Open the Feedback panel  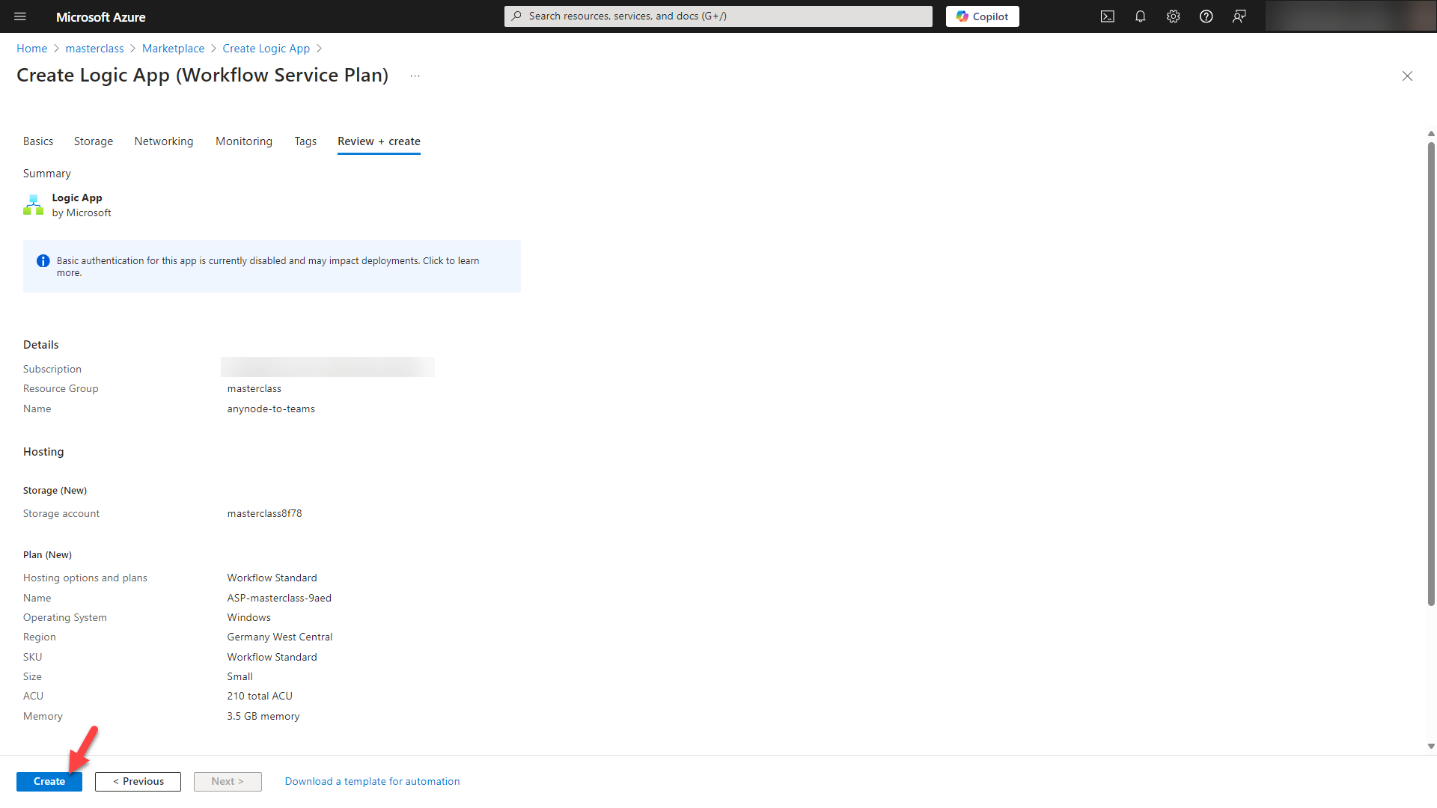1239,16
